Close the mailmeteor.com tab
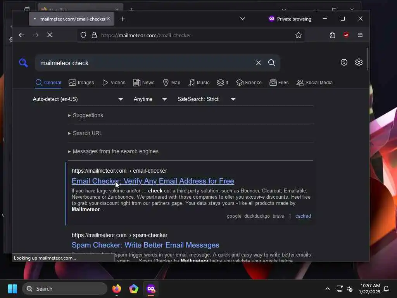 pos(108,19)
